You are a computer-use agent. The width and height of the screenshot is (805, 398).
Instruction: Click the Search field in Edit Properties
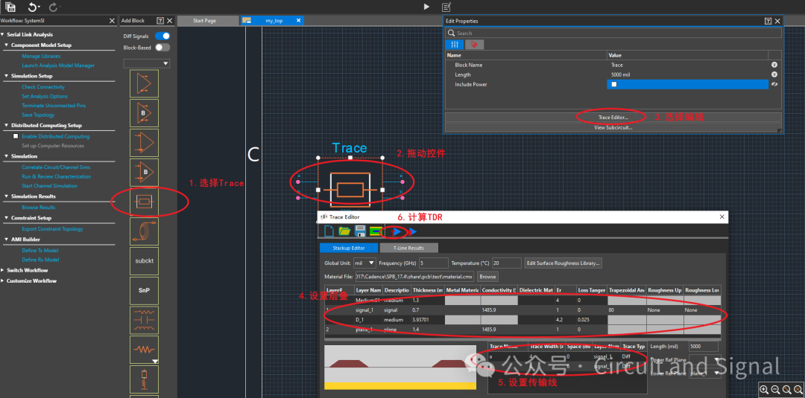click(x=613, y=33)
